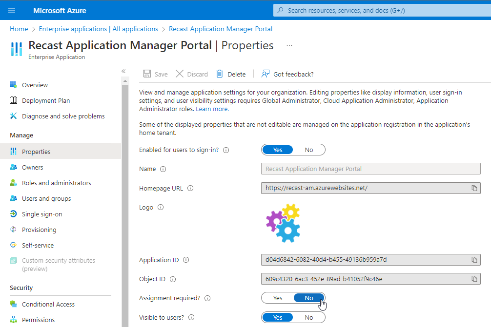Viewport: 491px width, 327px height.
Task: Click the Application ID field
Action: click(x=371, y=260)
